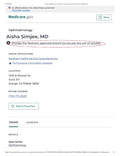
Task: Open Performance information available link
Action: tap(32, 63)
